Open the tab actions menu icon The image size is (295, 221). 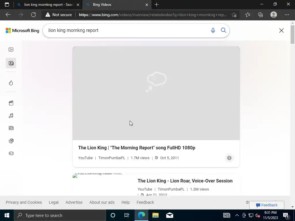[x=7, y=5]
